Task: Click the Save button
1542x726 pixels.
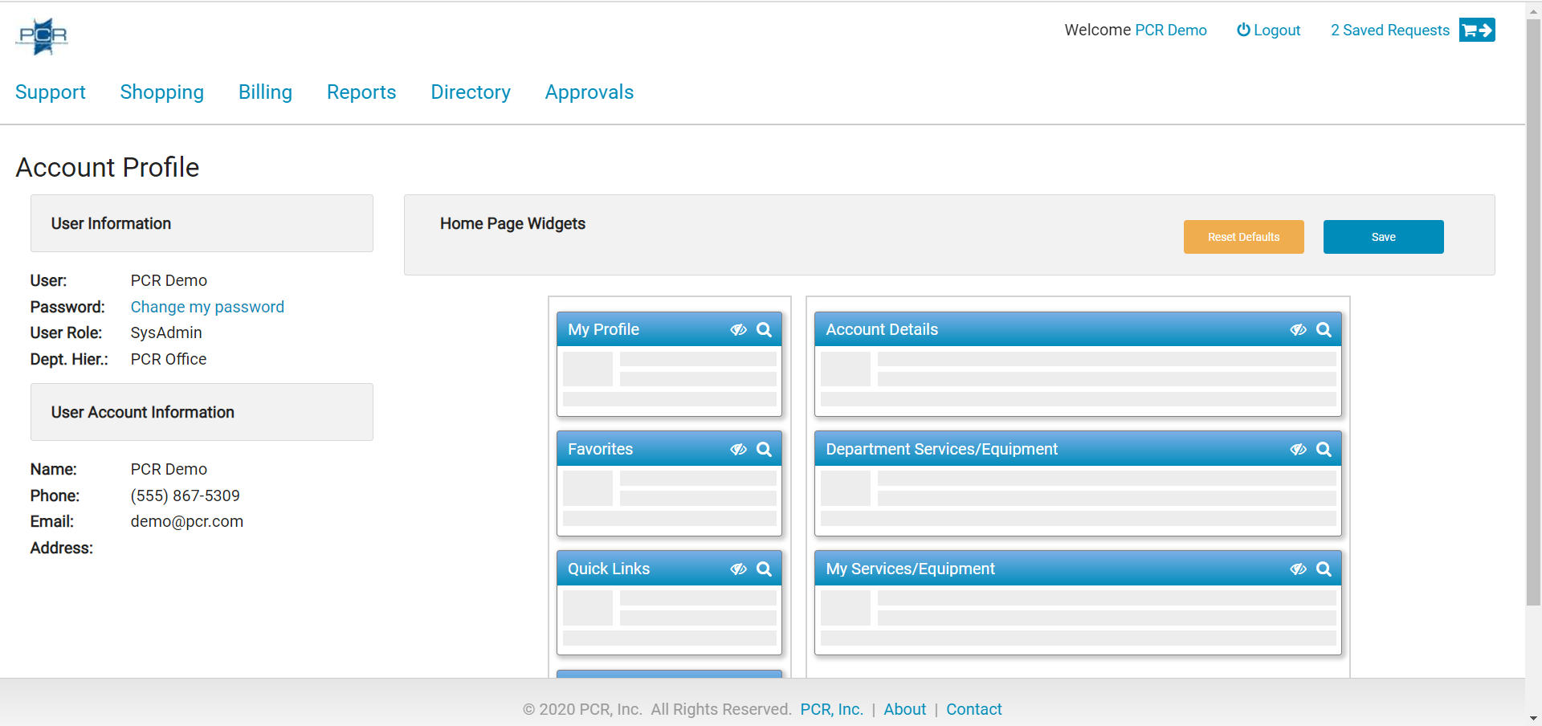Action: [x=1382, y=236]
